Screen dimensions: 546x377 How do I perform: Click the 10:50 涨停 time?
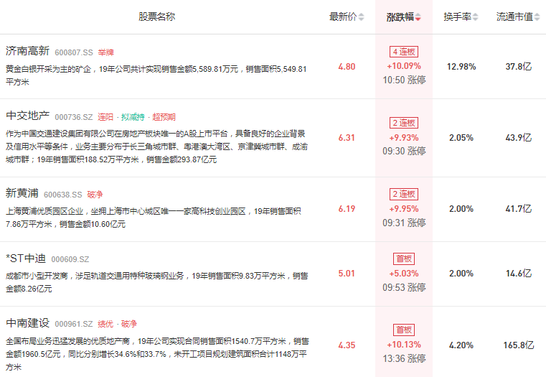point(404,80)
